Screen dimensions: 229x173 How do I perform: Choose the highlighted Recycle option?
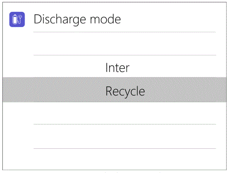[115, 90]
